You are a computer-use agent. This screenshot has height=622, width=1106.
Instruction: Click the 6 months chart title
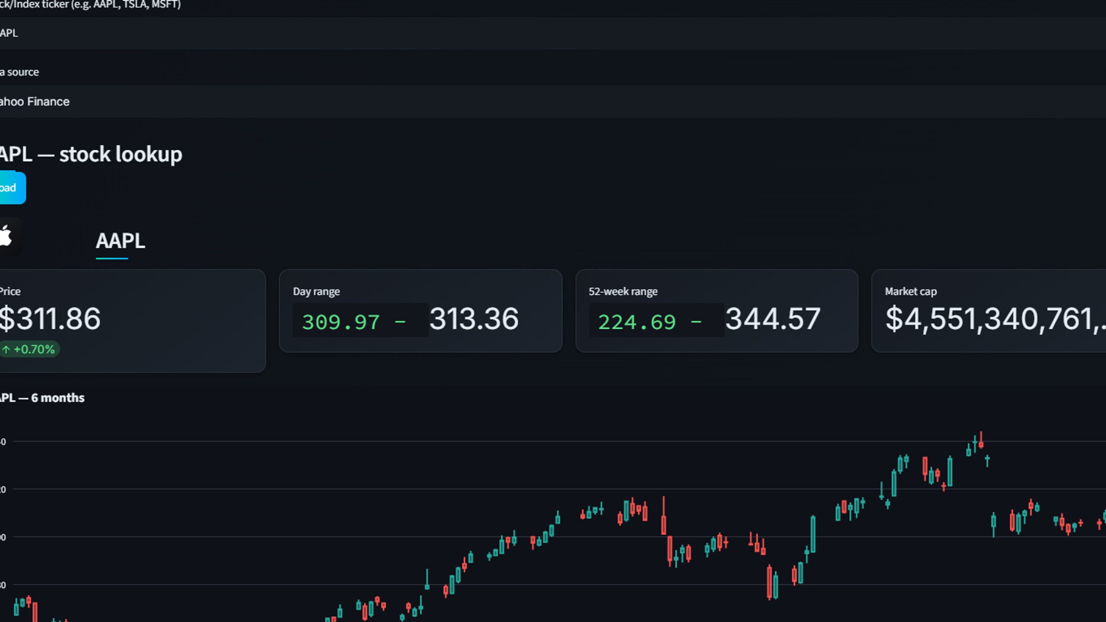point(42,398)
